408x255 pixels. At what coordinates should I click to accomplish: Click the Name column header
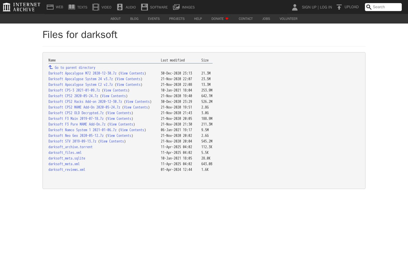pyautogui.click(x=52, y=60)
